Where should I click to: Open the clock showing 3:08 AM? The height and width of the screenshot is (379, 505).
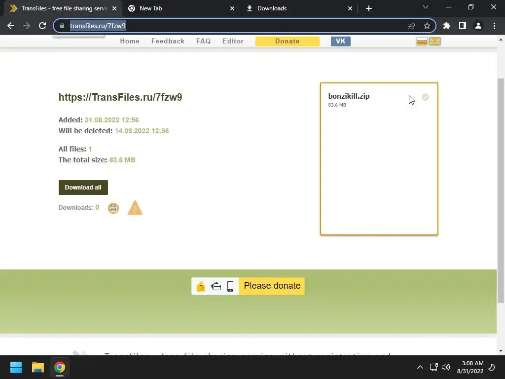click(470, 367)
